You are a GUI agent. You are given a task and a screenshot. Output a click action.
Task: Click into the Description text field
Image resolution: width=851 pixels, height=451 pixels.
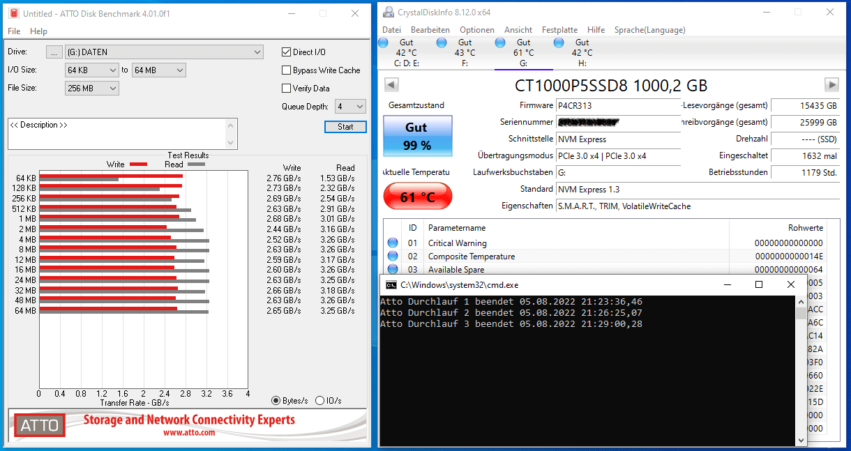click(x=116, y=134)
